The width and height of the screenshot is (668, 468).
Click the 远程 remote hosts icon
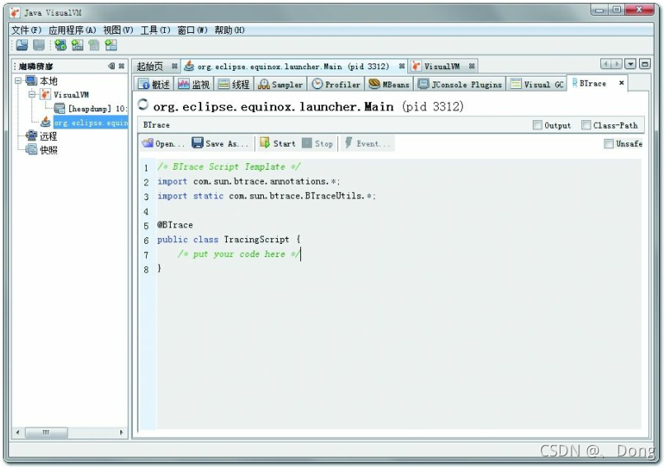(x=31, y=136)
